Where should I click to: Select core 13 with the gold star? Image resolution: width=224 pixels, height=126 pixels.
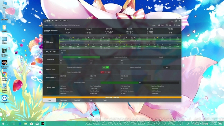155,38
